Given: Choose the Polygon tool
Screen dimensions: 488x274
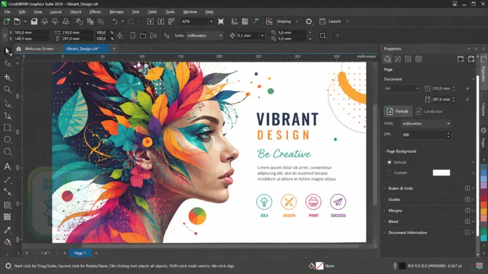Looking at the screenshot, I should click(x=8, y=152).
